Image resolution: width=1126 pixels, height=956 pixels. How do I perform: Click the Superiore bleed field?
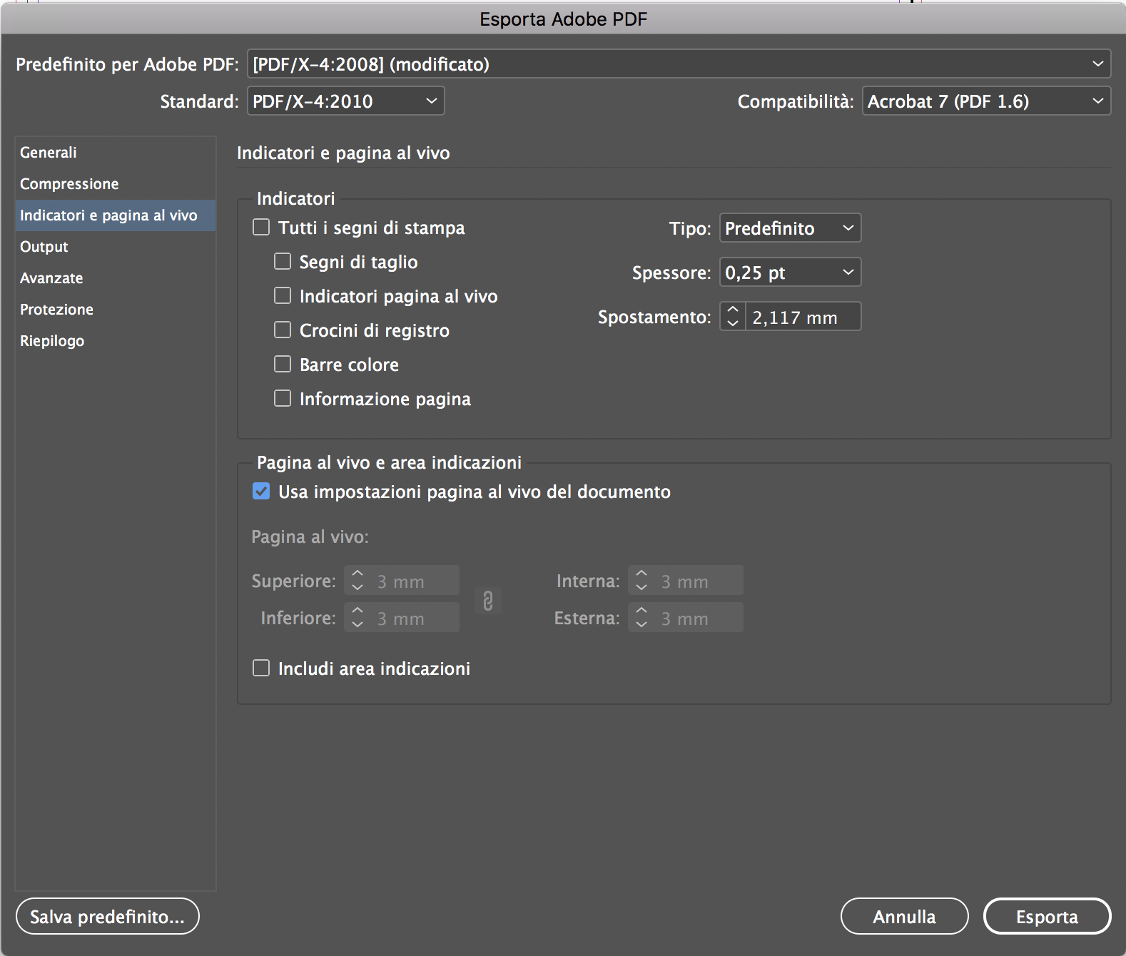click(415, 581)
